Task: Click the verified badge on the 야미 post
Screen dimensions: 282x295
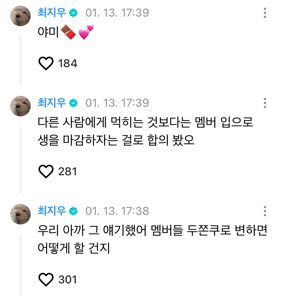Action: 74,13
